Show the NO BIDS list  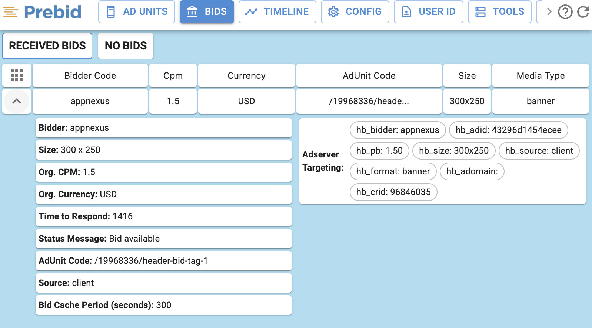pos(126,46)
